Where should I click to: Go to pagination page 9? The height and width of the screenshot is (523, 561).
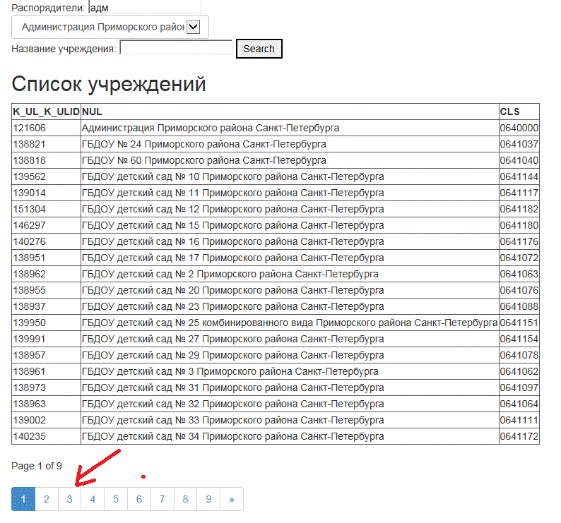(208, 499)
